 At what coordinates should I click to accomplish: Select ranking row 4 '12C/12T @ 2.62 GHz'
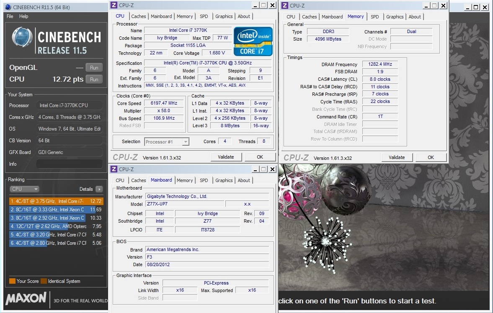point(56,226)
